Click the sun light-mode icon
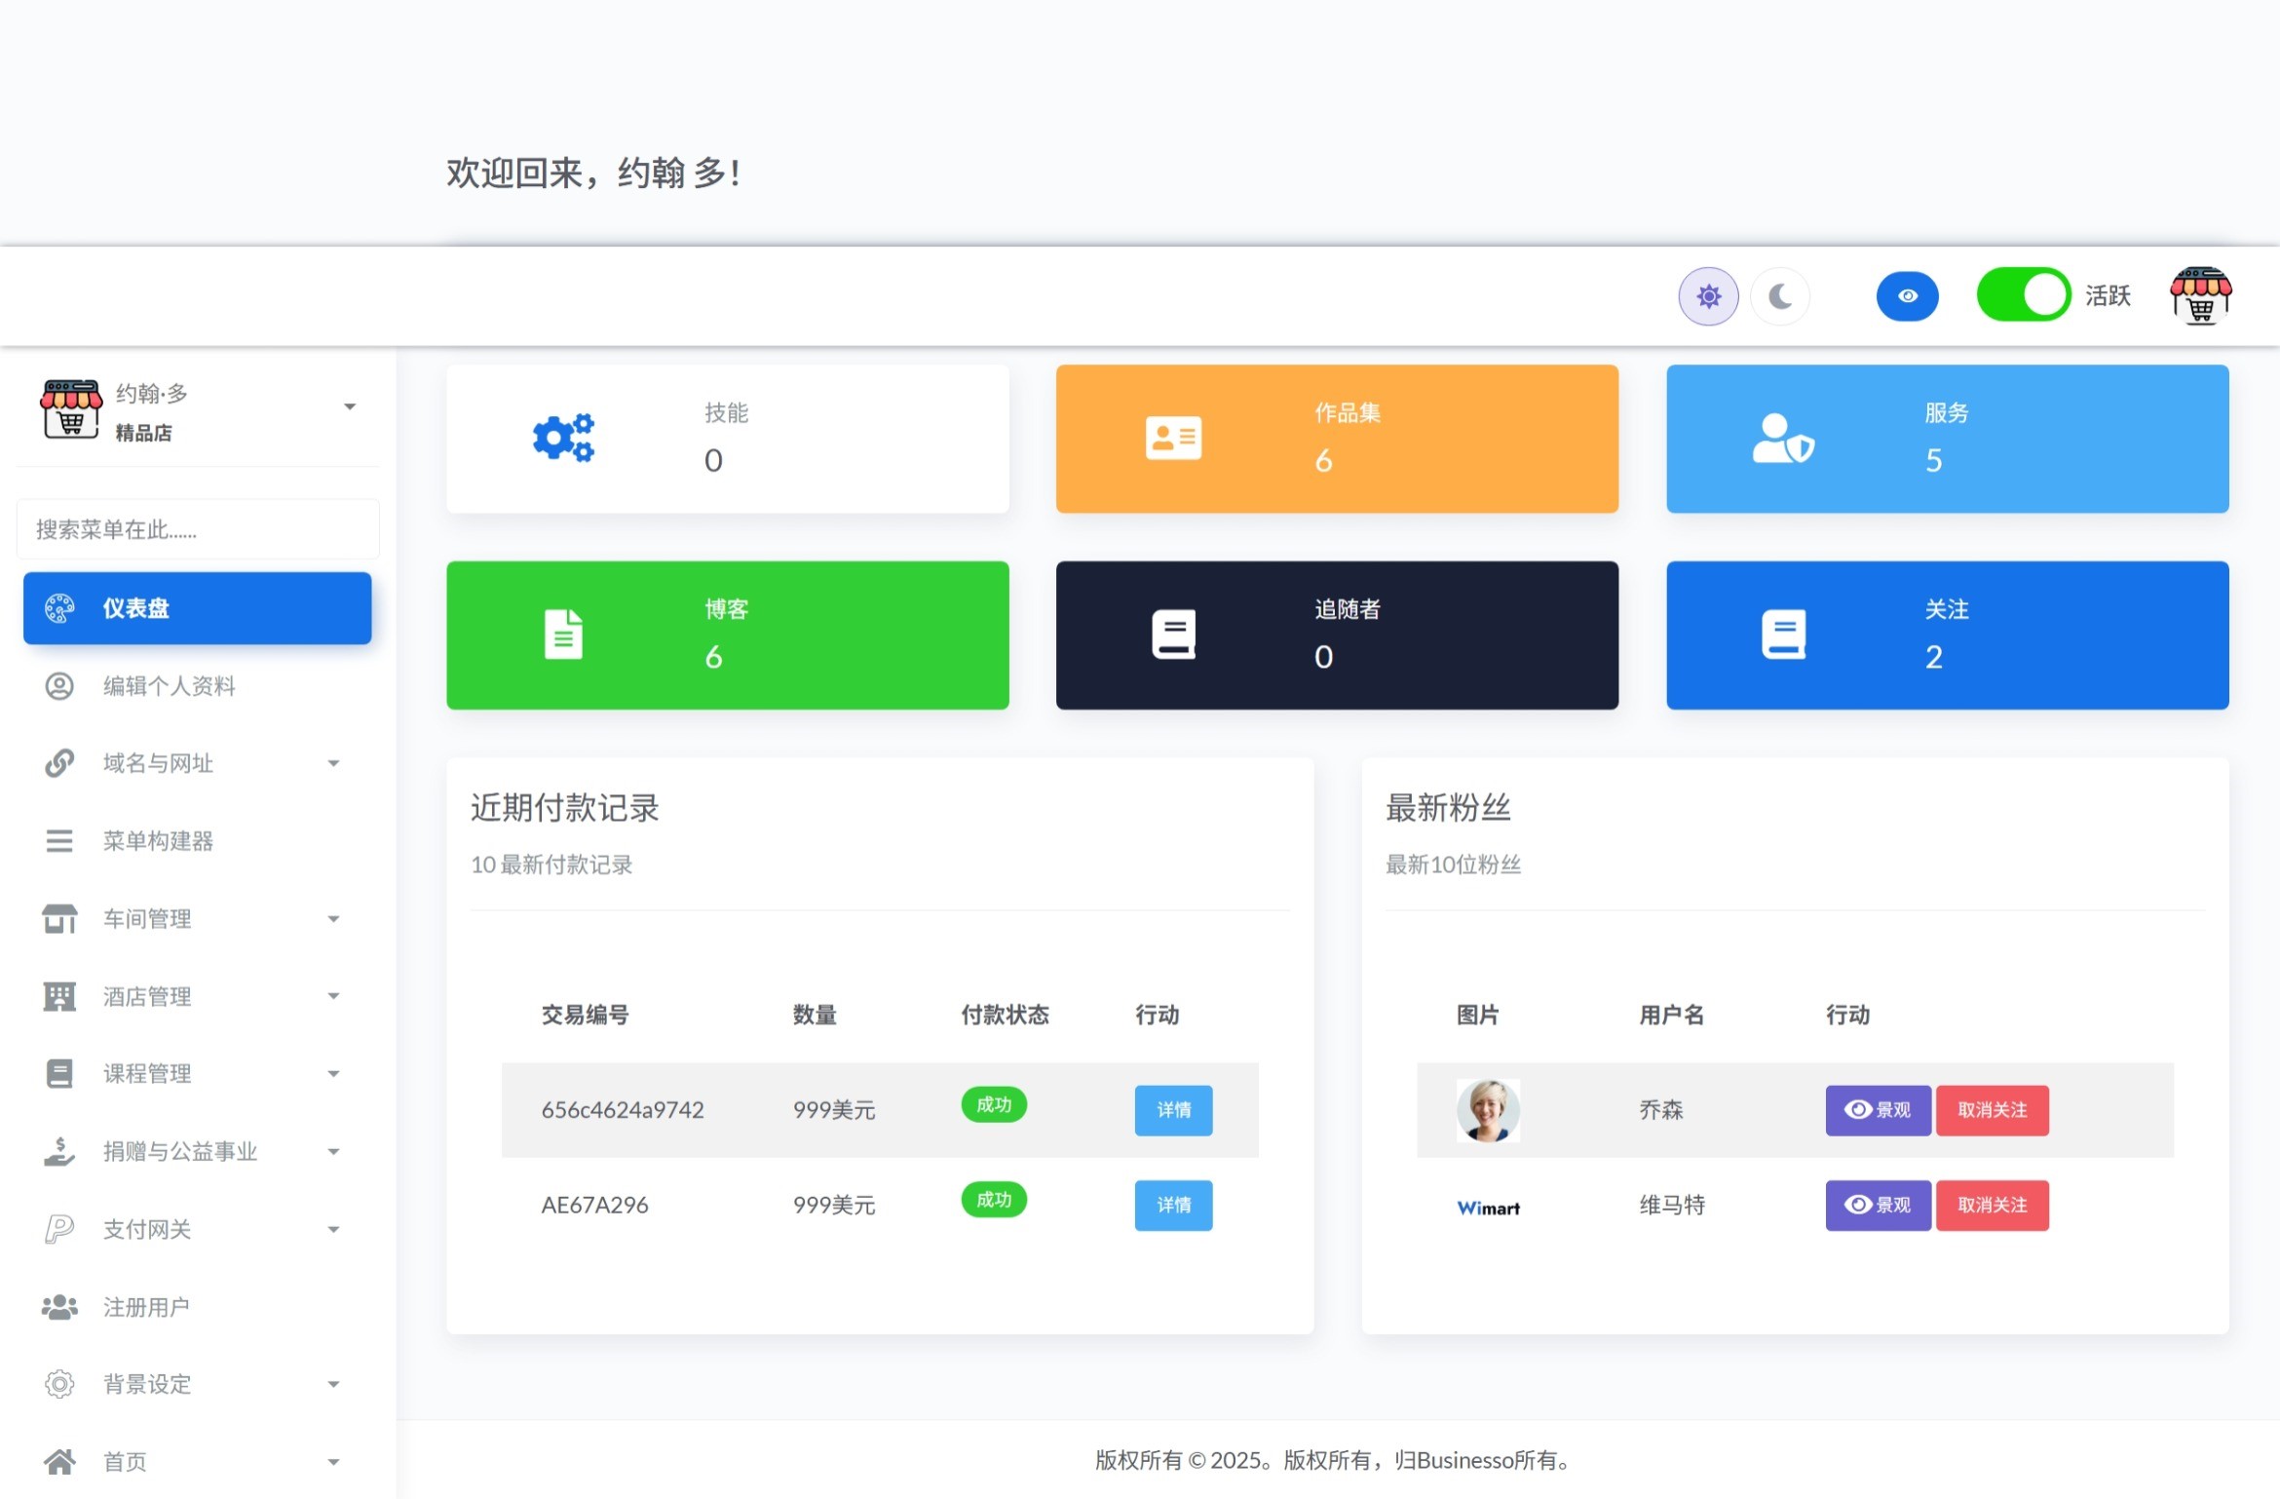 (x=1708, y=296)
